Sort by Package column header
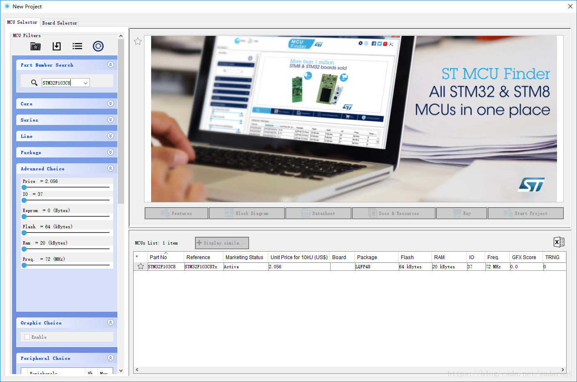This screenshot has height=382, width=577. (x=376, y=257)
